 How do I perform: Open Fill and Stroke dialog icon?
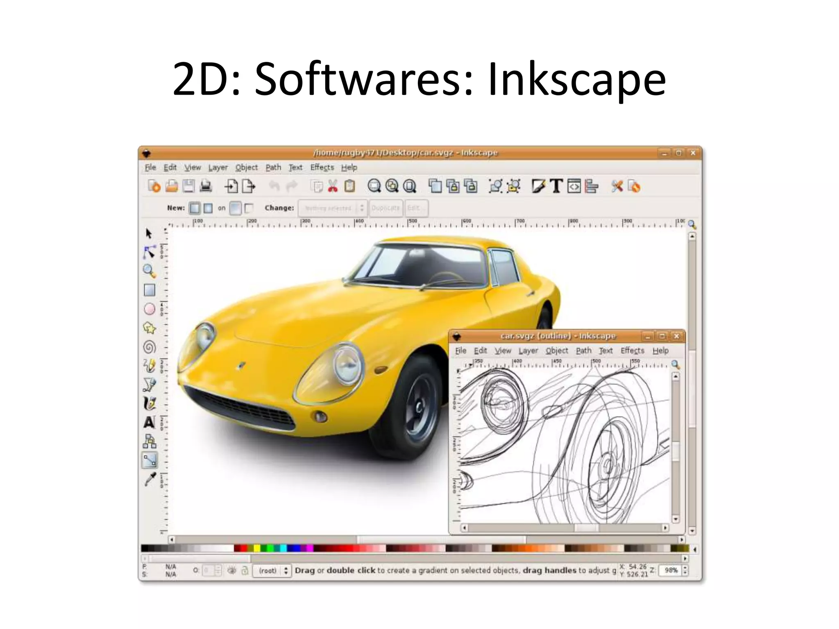538,186
